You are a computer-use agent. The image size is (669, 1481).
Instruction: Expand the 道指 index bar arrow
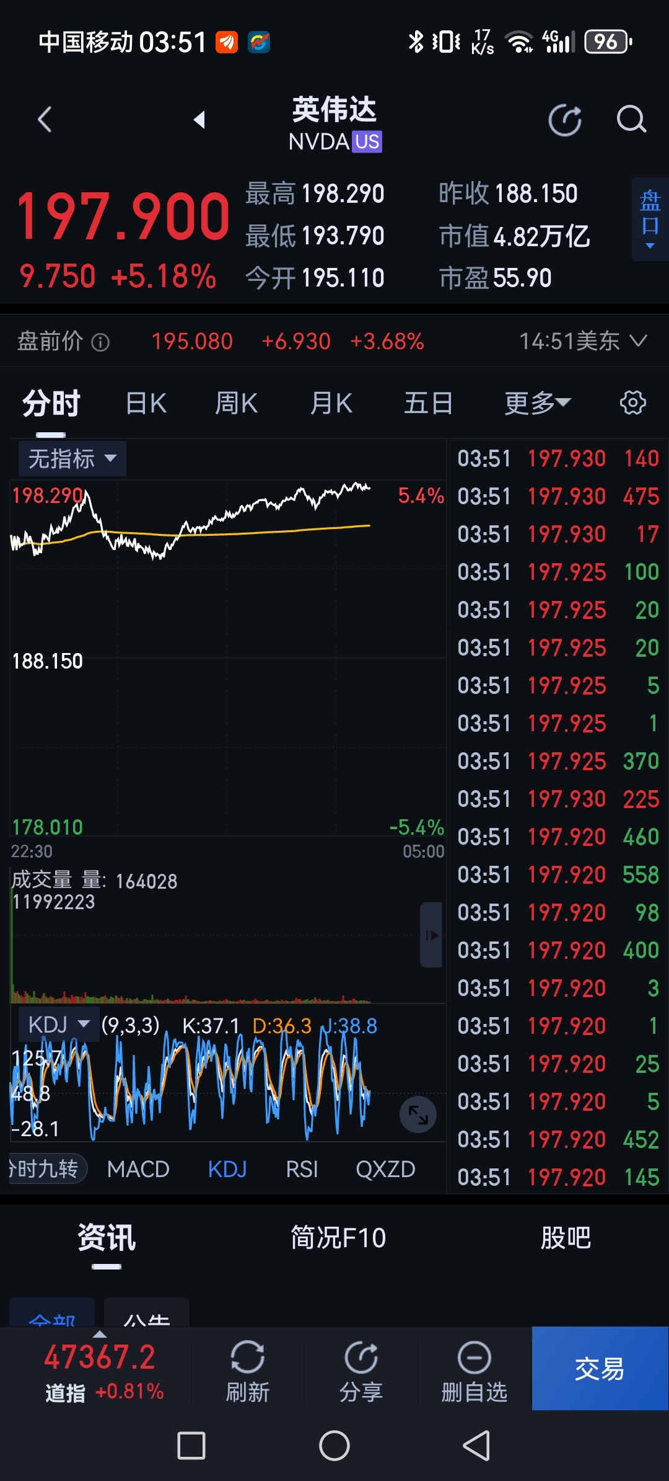(x=100, y=1334)
